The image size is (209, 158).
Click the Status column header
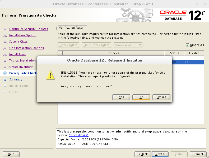click(174, 53)
